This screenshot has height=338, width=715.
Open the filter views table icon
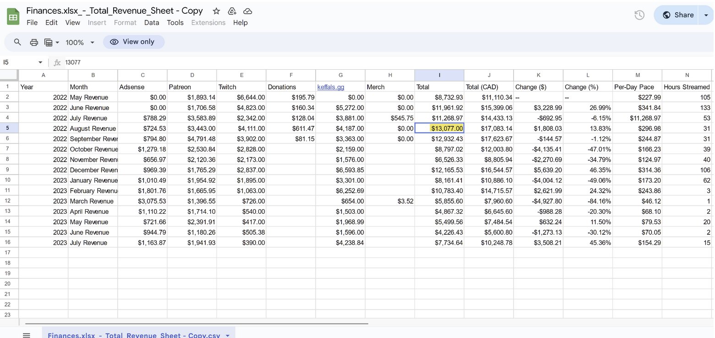pyautogui.click(x=48, y=42)
